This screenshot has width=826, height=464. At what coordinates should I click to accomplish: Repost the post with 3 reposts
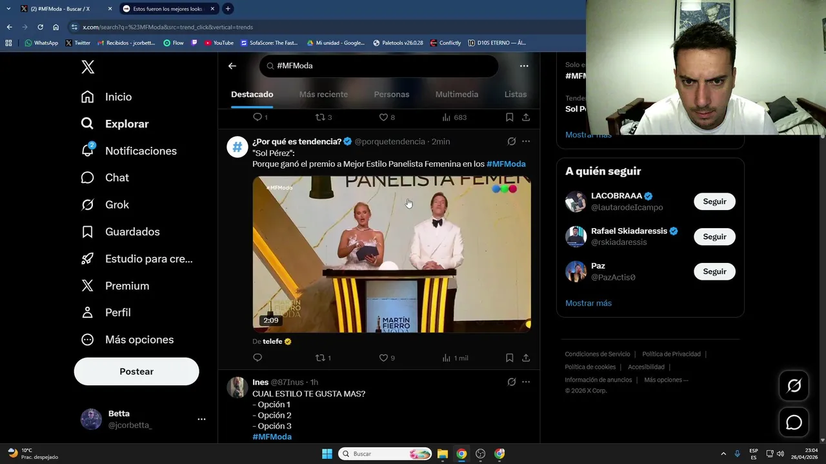(x=323, y=117)
